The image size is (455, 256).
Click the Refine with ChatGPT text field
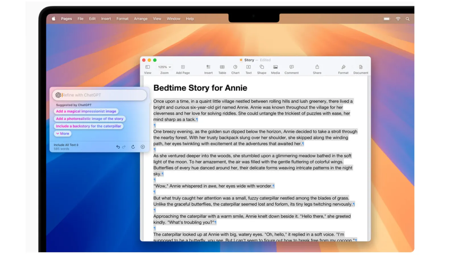(102, 95)
